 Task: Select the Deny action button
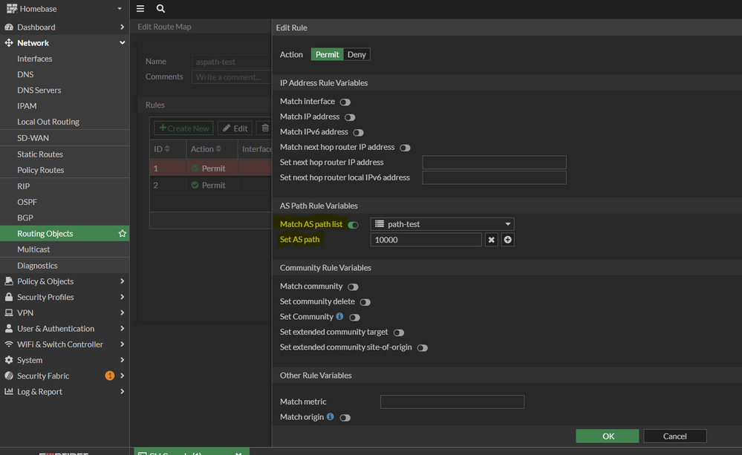[x=357, y=54]
